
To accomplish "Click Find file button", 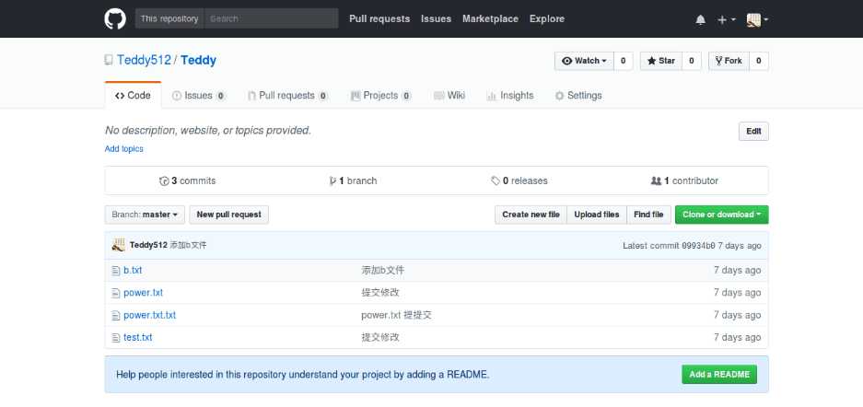I will coord(649,215).
